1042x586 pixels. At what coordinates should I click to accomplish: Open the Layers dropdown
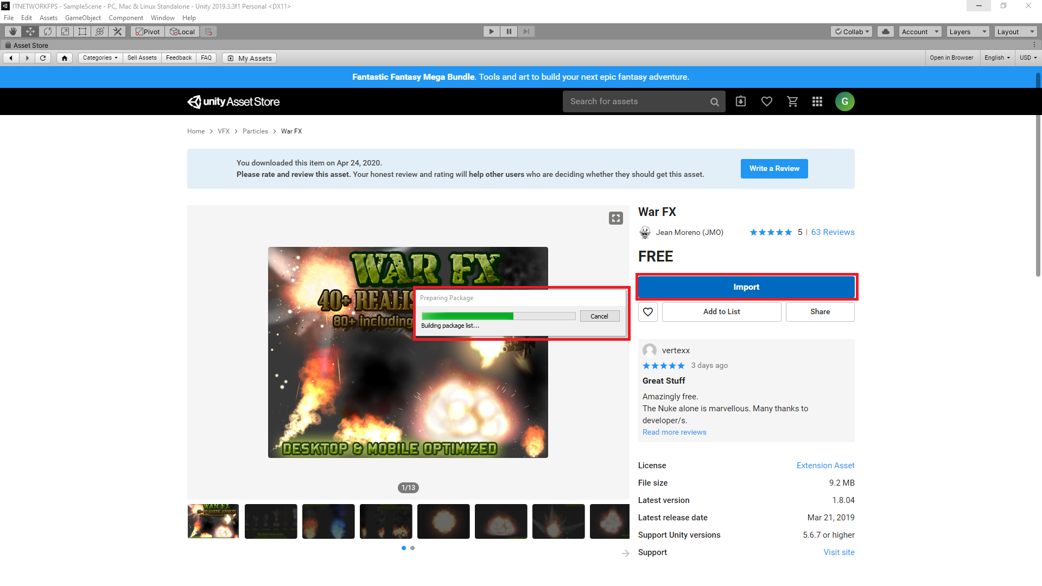(x=967, y=31)
